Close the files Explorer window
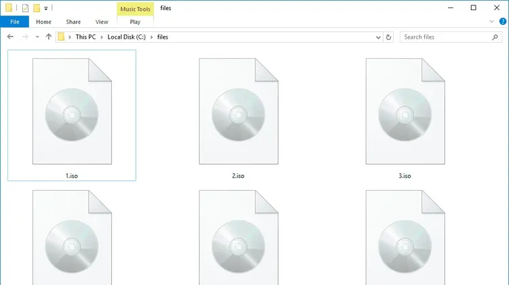 point(497,7)
